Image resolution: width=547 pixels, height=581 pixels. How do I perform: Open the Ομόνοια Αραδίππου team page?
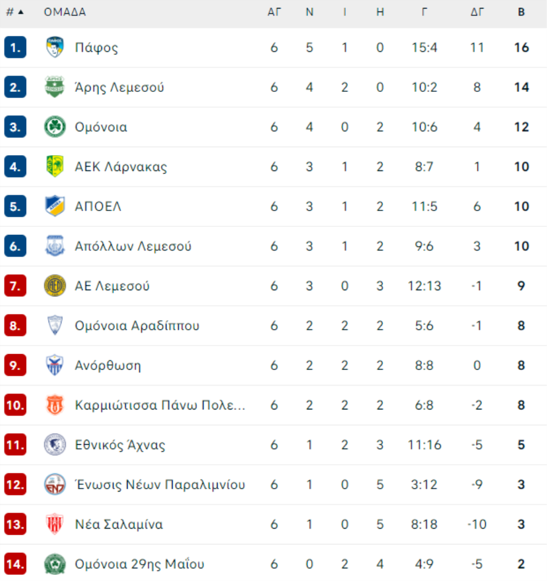[137, 325]
